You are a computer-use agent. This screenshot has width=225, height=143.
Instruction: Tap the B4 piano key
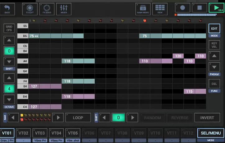[x=23, y=51]
